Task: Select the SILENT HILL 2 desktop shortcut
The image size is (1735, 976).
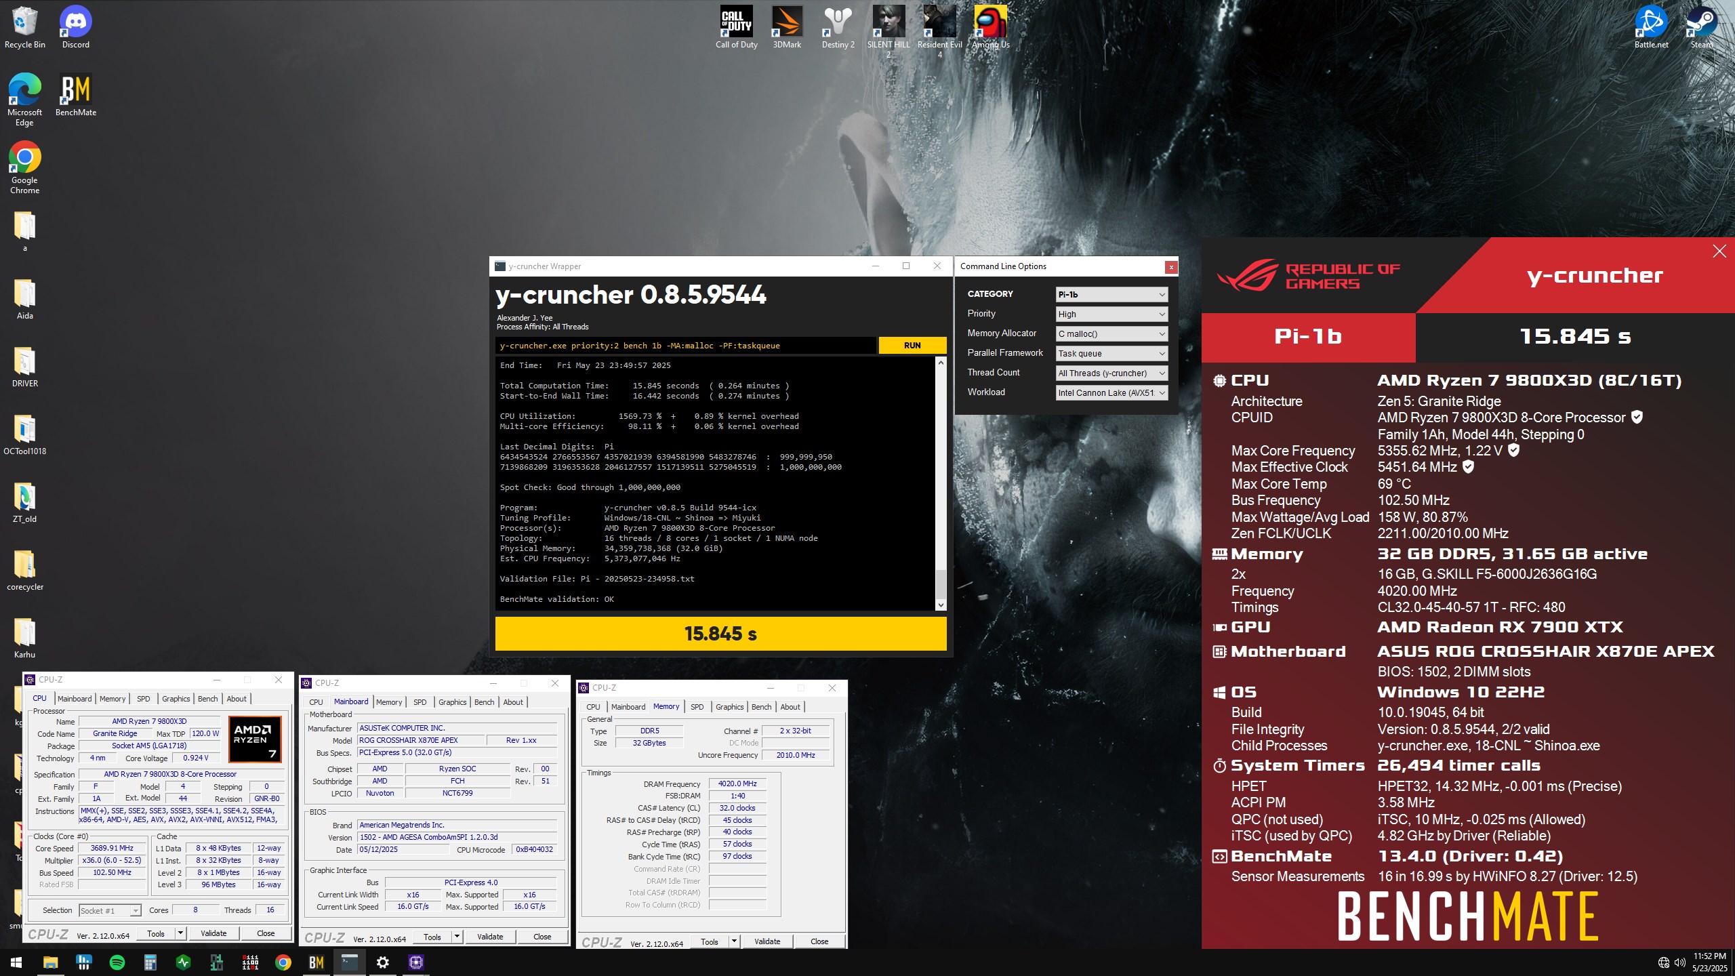Action: tap(889, 32)
